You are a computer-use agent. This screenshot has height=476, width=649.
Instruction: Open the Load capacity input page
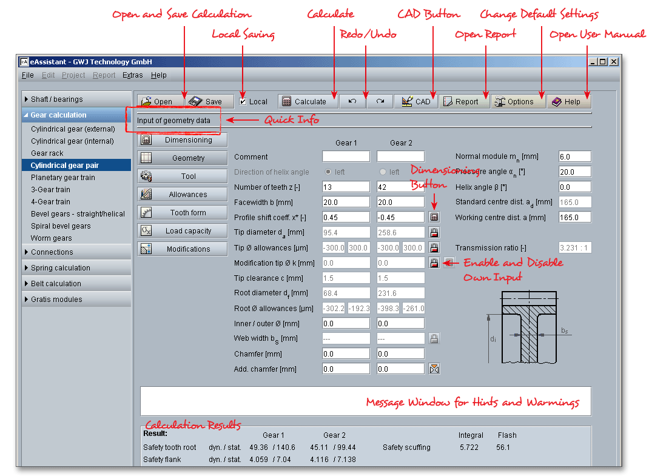click(x=183, y=231)
